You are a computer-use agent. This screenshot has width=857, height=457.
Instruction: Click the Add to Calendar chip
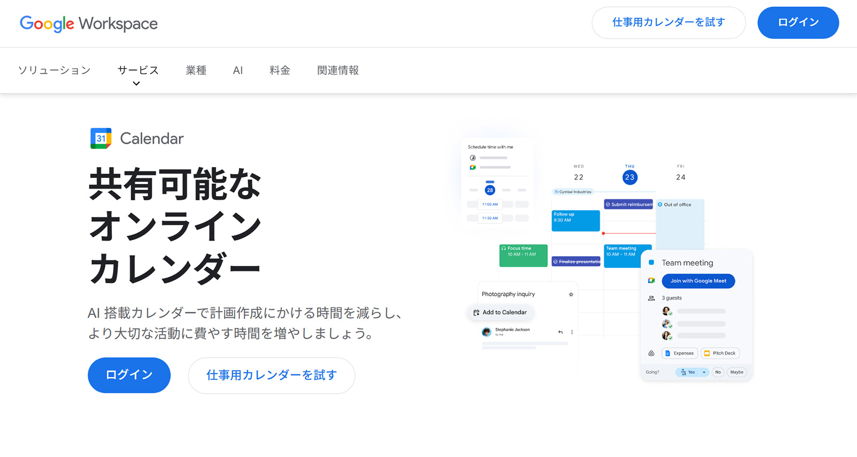[500, 312]
